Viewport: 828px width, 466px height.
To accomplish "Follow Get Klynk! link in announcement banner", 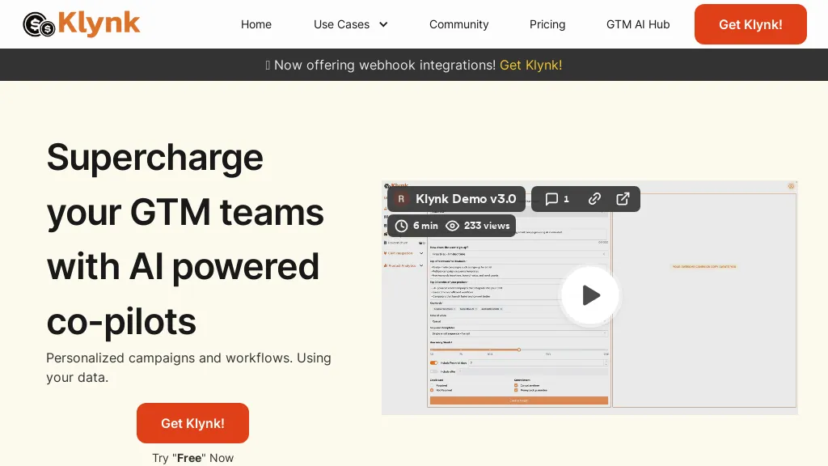I will (x=530, y=65).
